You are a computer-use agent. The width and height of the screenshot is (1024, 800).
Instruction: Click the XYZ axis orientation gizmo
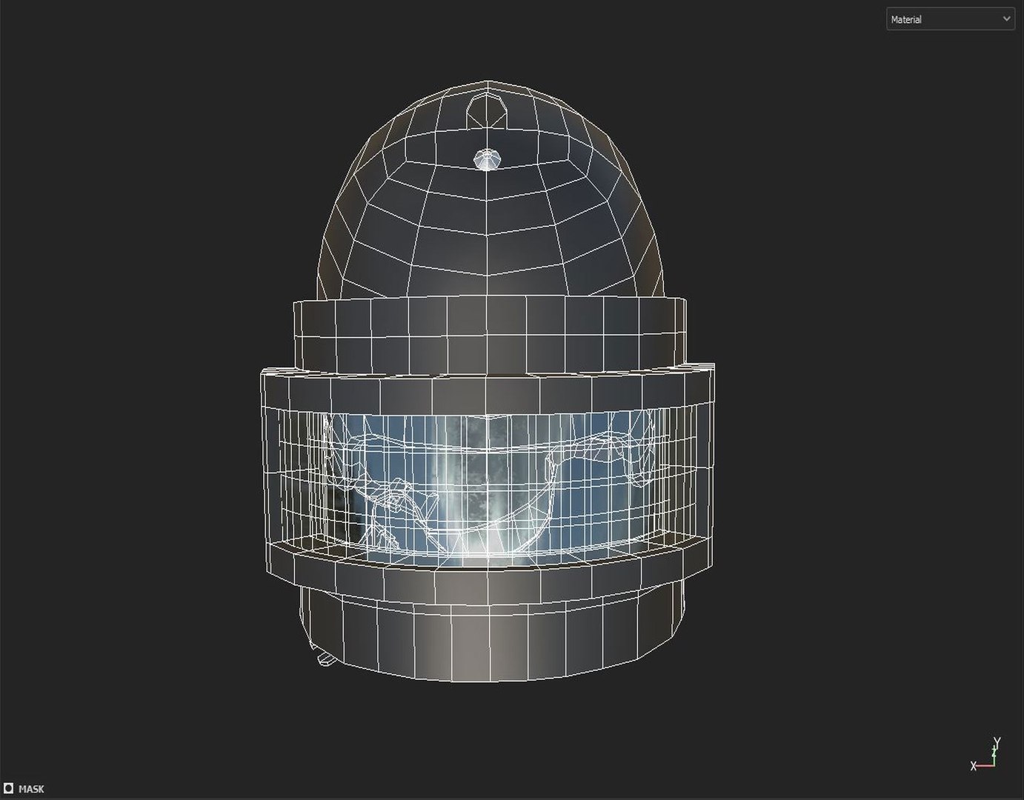click(987, 756)
